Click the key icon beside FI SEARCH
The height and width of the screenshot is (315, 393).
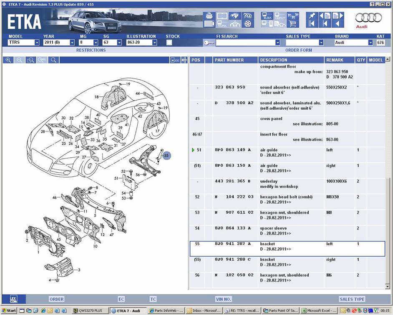click(x=209, y=43)
